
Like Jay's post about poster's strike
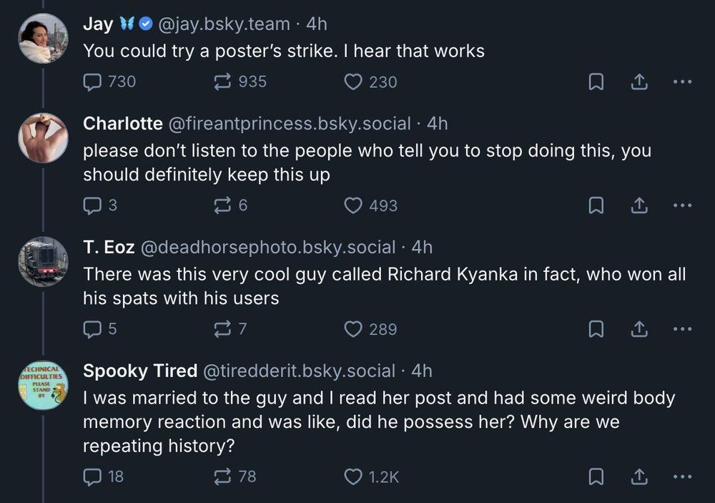coord(353,82)
